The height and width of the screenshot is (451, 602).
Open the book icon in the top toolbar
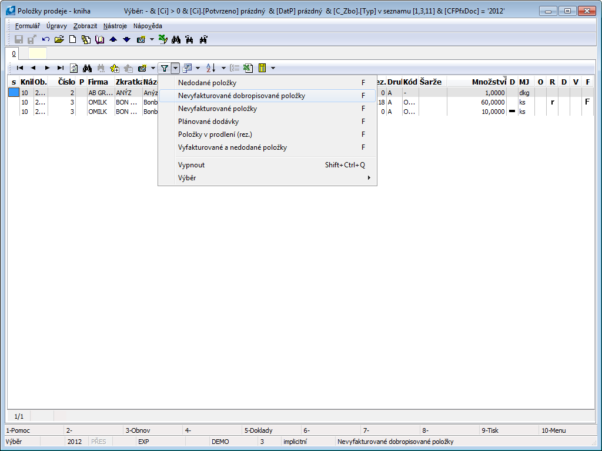99,39
